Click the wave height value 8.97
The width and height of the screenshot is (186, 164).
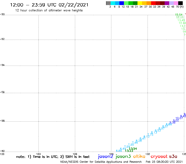(x=162, y=128)
